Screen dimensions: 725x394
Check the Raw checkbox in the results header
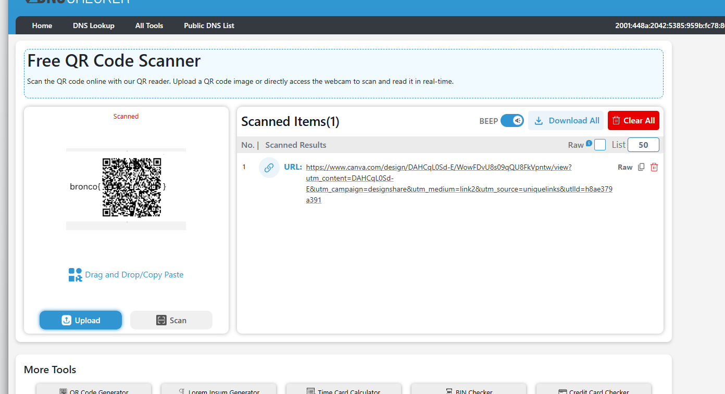click(600, 145)
